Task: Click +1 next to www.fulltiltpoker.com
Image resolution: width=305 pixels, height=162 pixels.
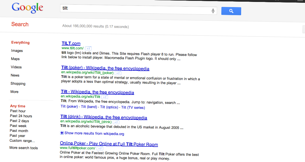Action: coord(100,148)
